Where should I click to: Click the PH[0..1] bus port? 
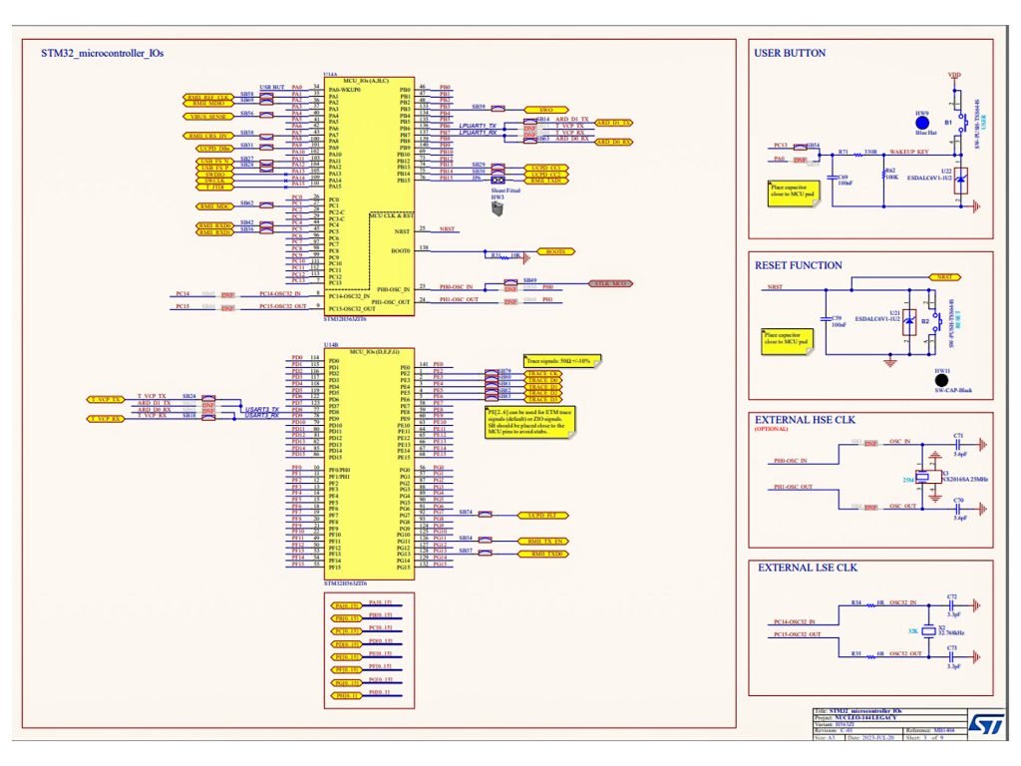(346, 695)
